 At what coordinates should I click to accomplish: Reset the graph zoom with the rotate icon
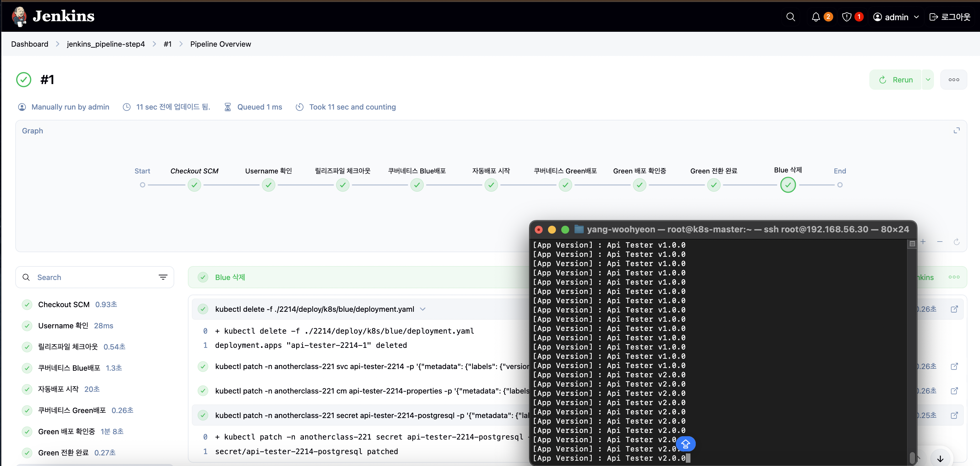point(956,242)
